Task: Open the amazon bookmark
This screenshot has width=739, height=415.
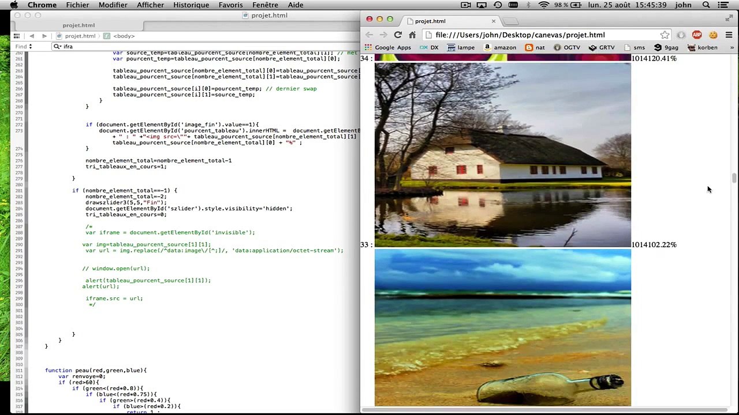Action: (499, 47)
